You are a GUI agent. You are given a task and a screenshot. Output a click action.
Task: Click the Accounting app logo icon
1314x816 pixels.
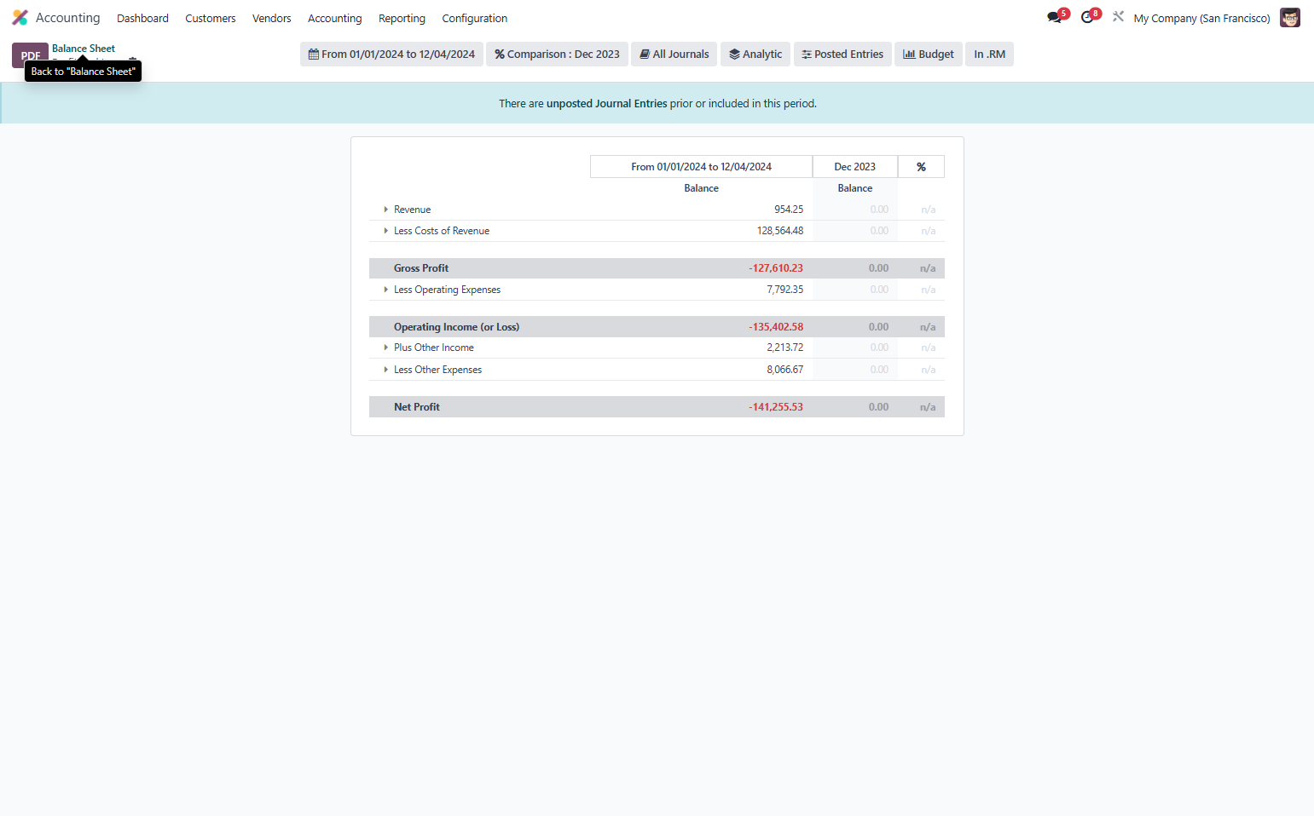click(20, 18)
